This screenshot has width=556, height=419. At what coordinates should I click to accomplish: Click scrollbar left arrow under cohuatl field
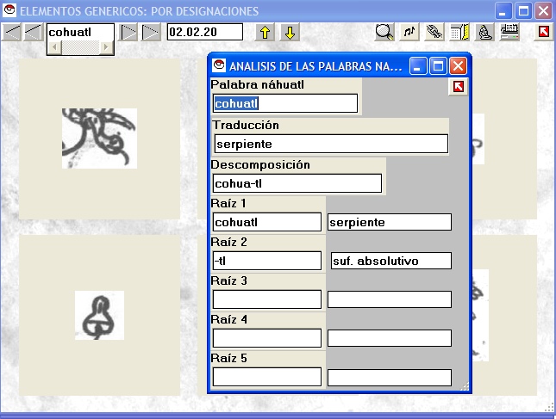click(53, 46)
